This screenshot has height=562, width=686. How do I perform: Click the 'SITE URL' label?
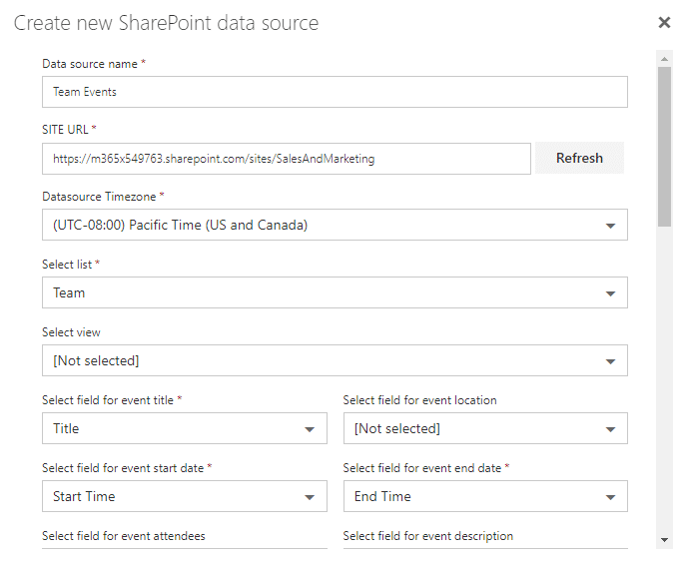[65, 130]
